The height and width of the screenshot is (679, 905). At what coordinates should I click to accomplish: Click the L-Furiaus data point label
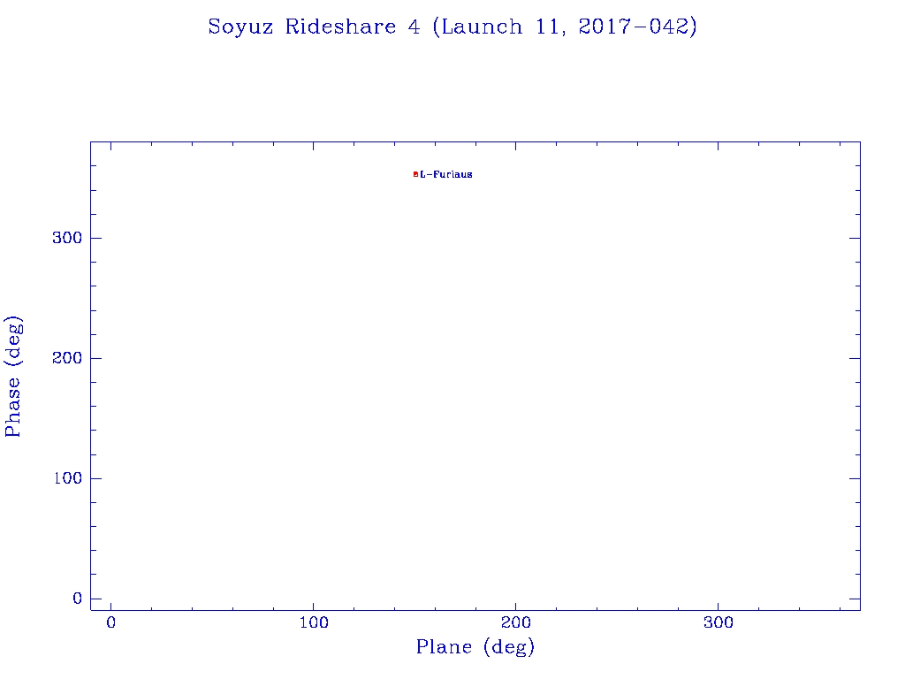tap(446, 175)
